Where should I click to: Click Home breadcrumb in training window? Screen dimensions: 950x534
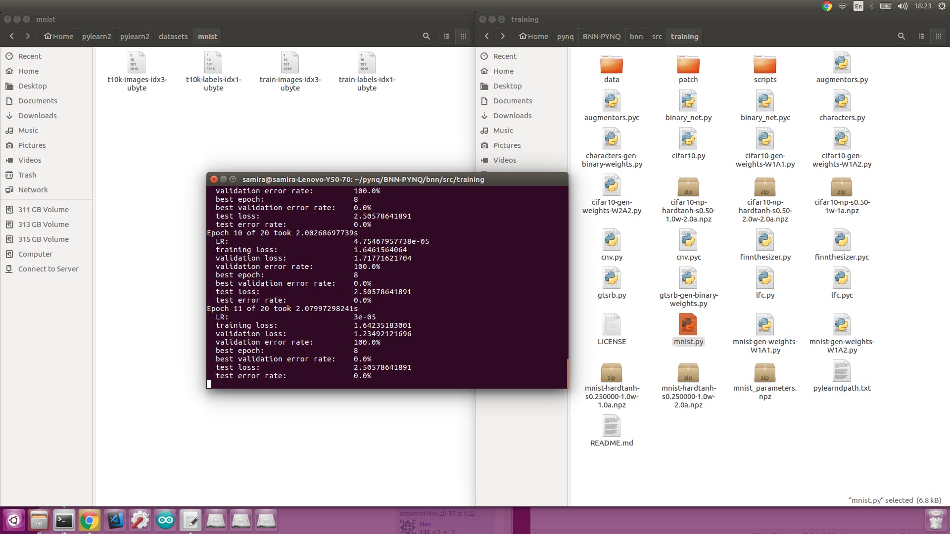(x=533, y=36)
